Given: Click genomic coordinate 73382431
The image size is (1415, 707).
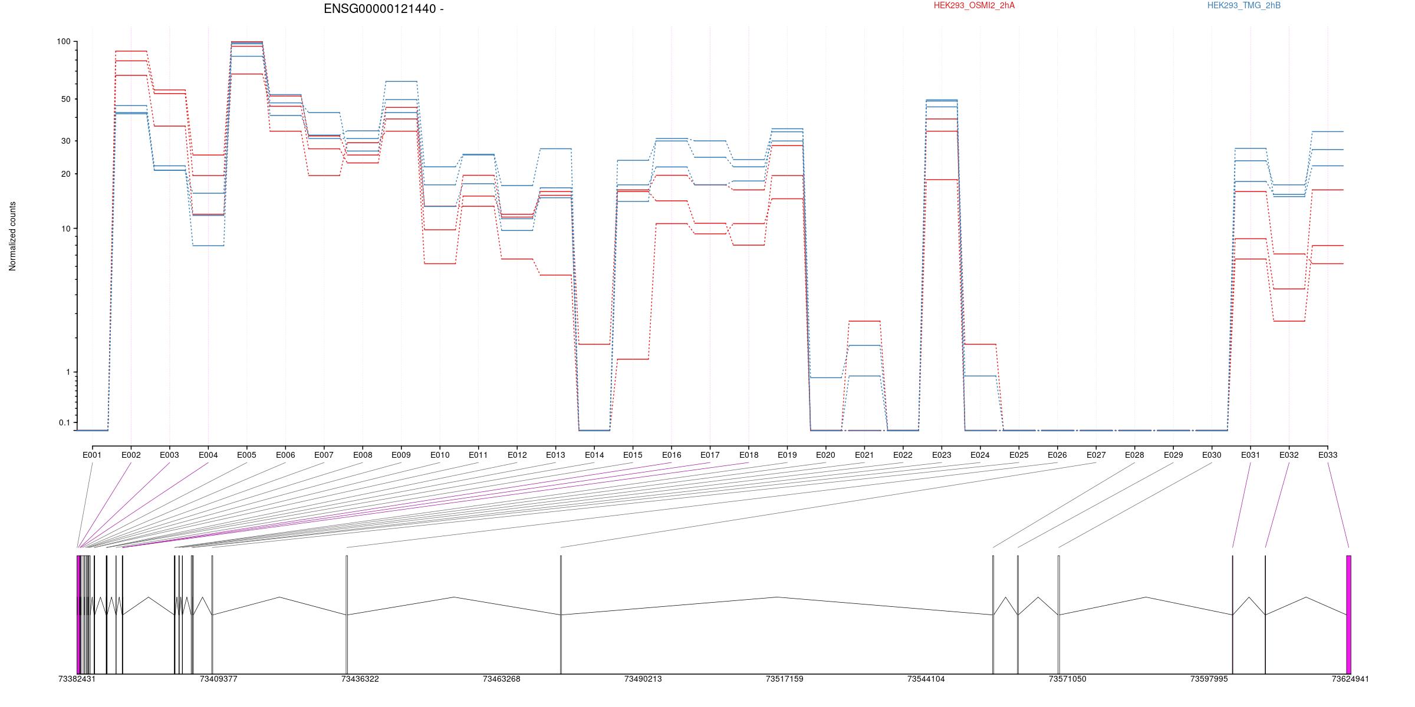Looking at the screenshot, I should coord(77,679).
